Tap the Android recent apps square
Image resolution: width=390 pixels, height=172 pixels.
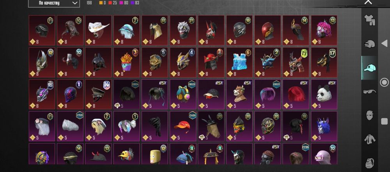pyautogui.click(x=385, y=121)
